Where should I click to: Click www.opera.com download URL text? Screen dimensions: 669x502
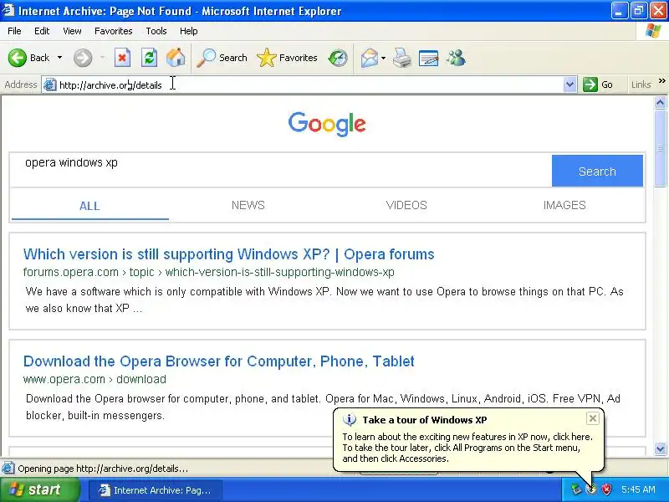pos(94,379)
